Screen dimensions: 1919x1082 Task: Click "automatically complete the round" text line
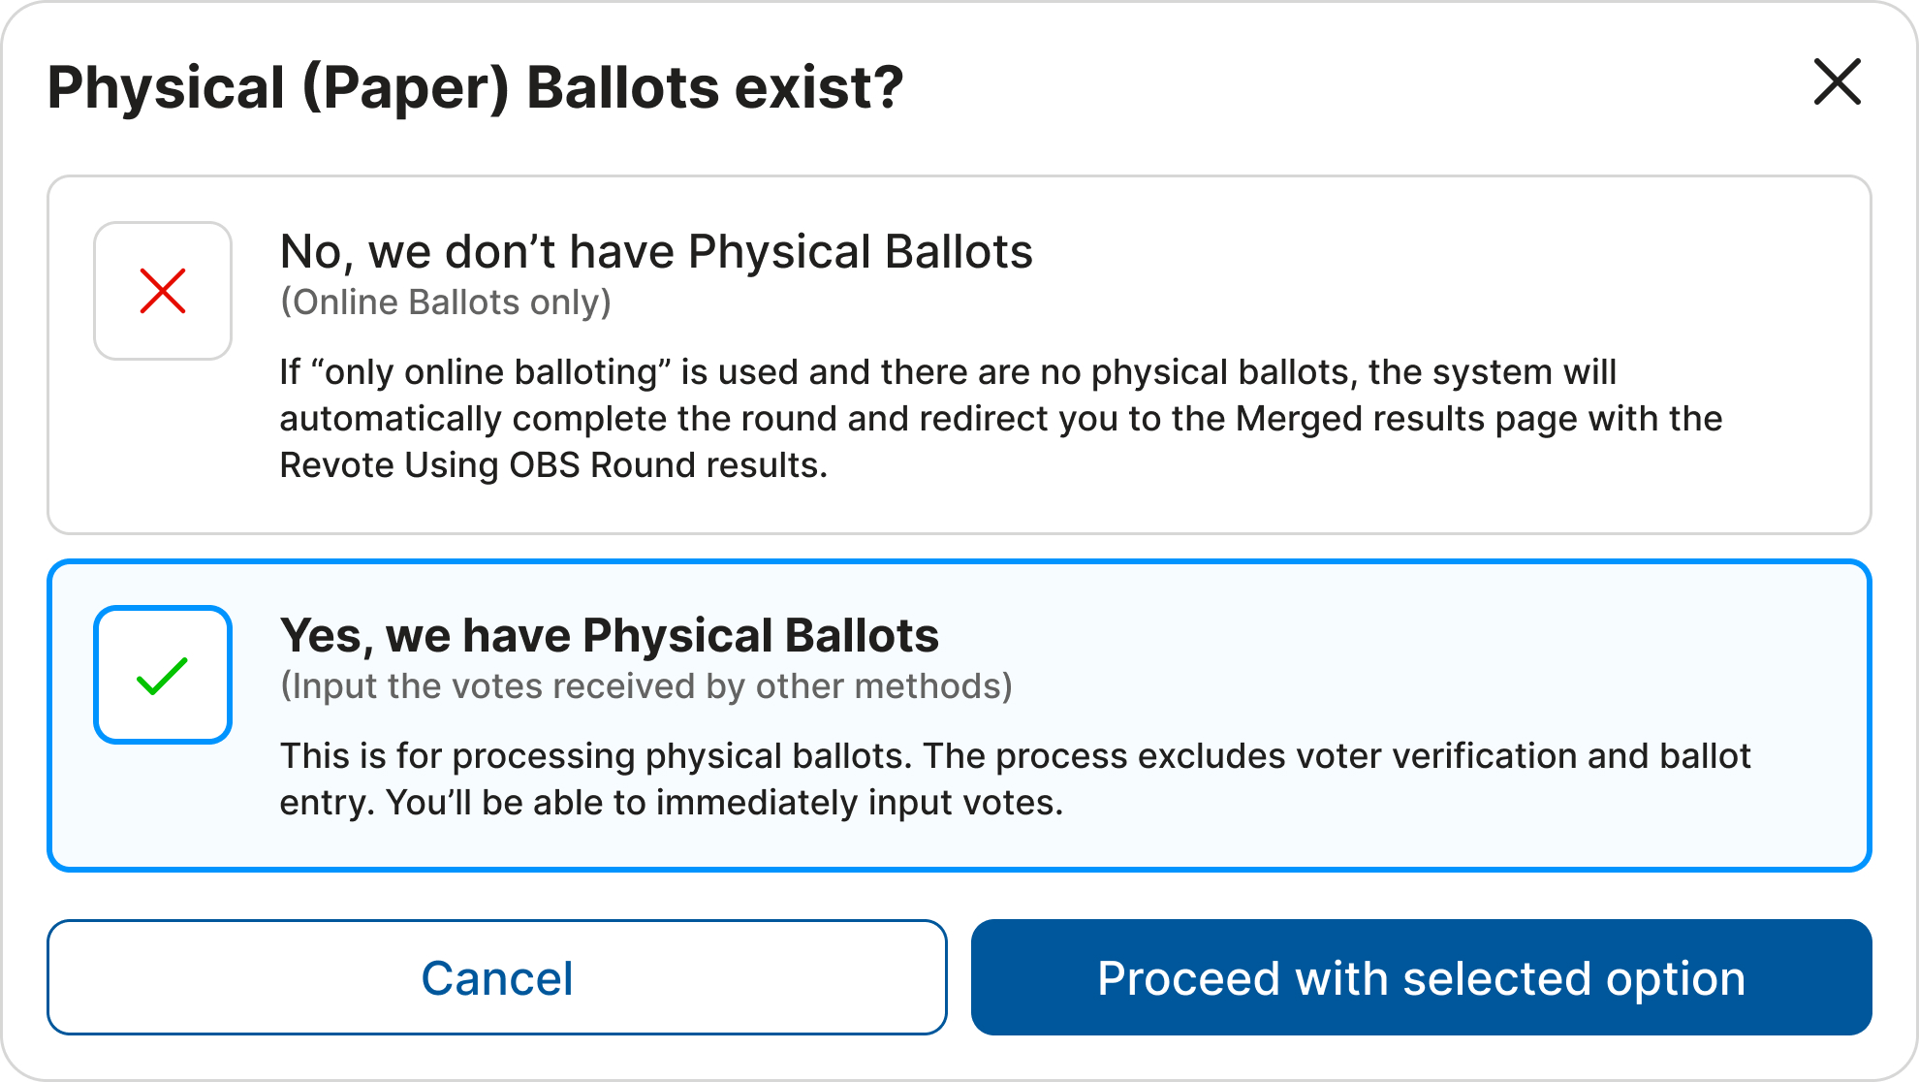1000,419
